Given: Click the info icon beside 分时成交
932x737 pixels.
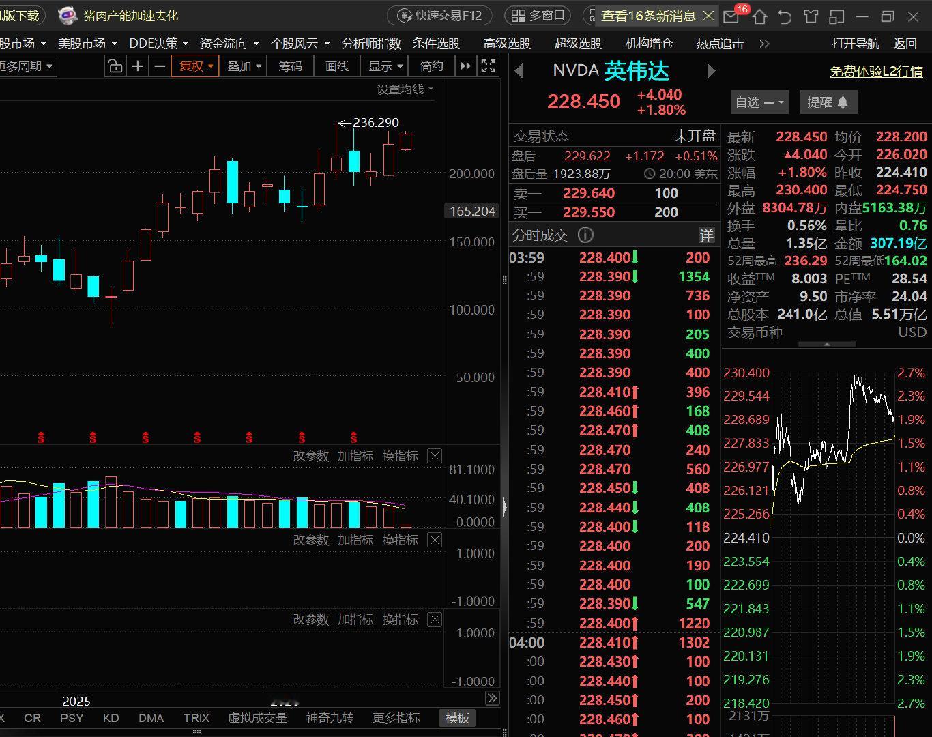Looking at the screenshot, I should (585, 235).
